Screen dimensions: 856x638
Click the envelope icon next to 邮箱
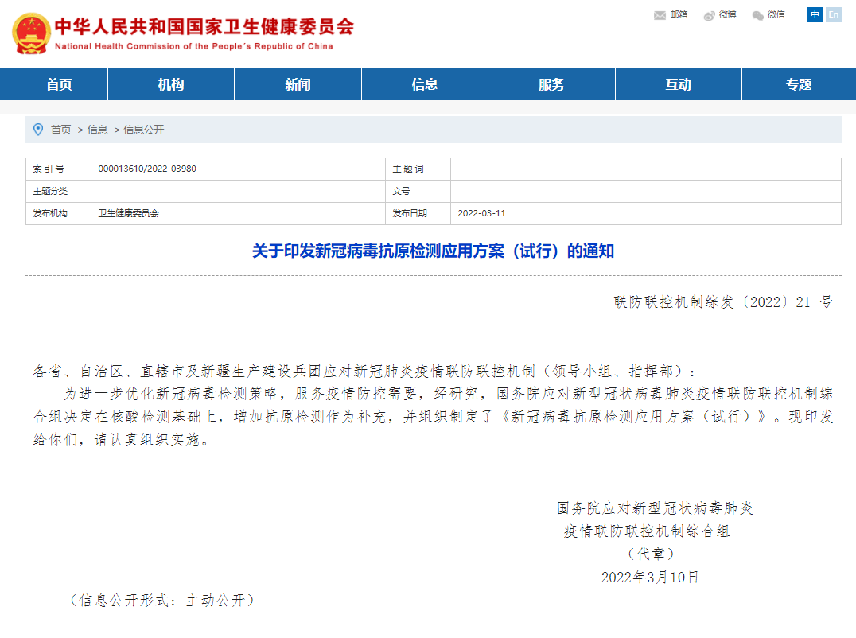point(659,14)
